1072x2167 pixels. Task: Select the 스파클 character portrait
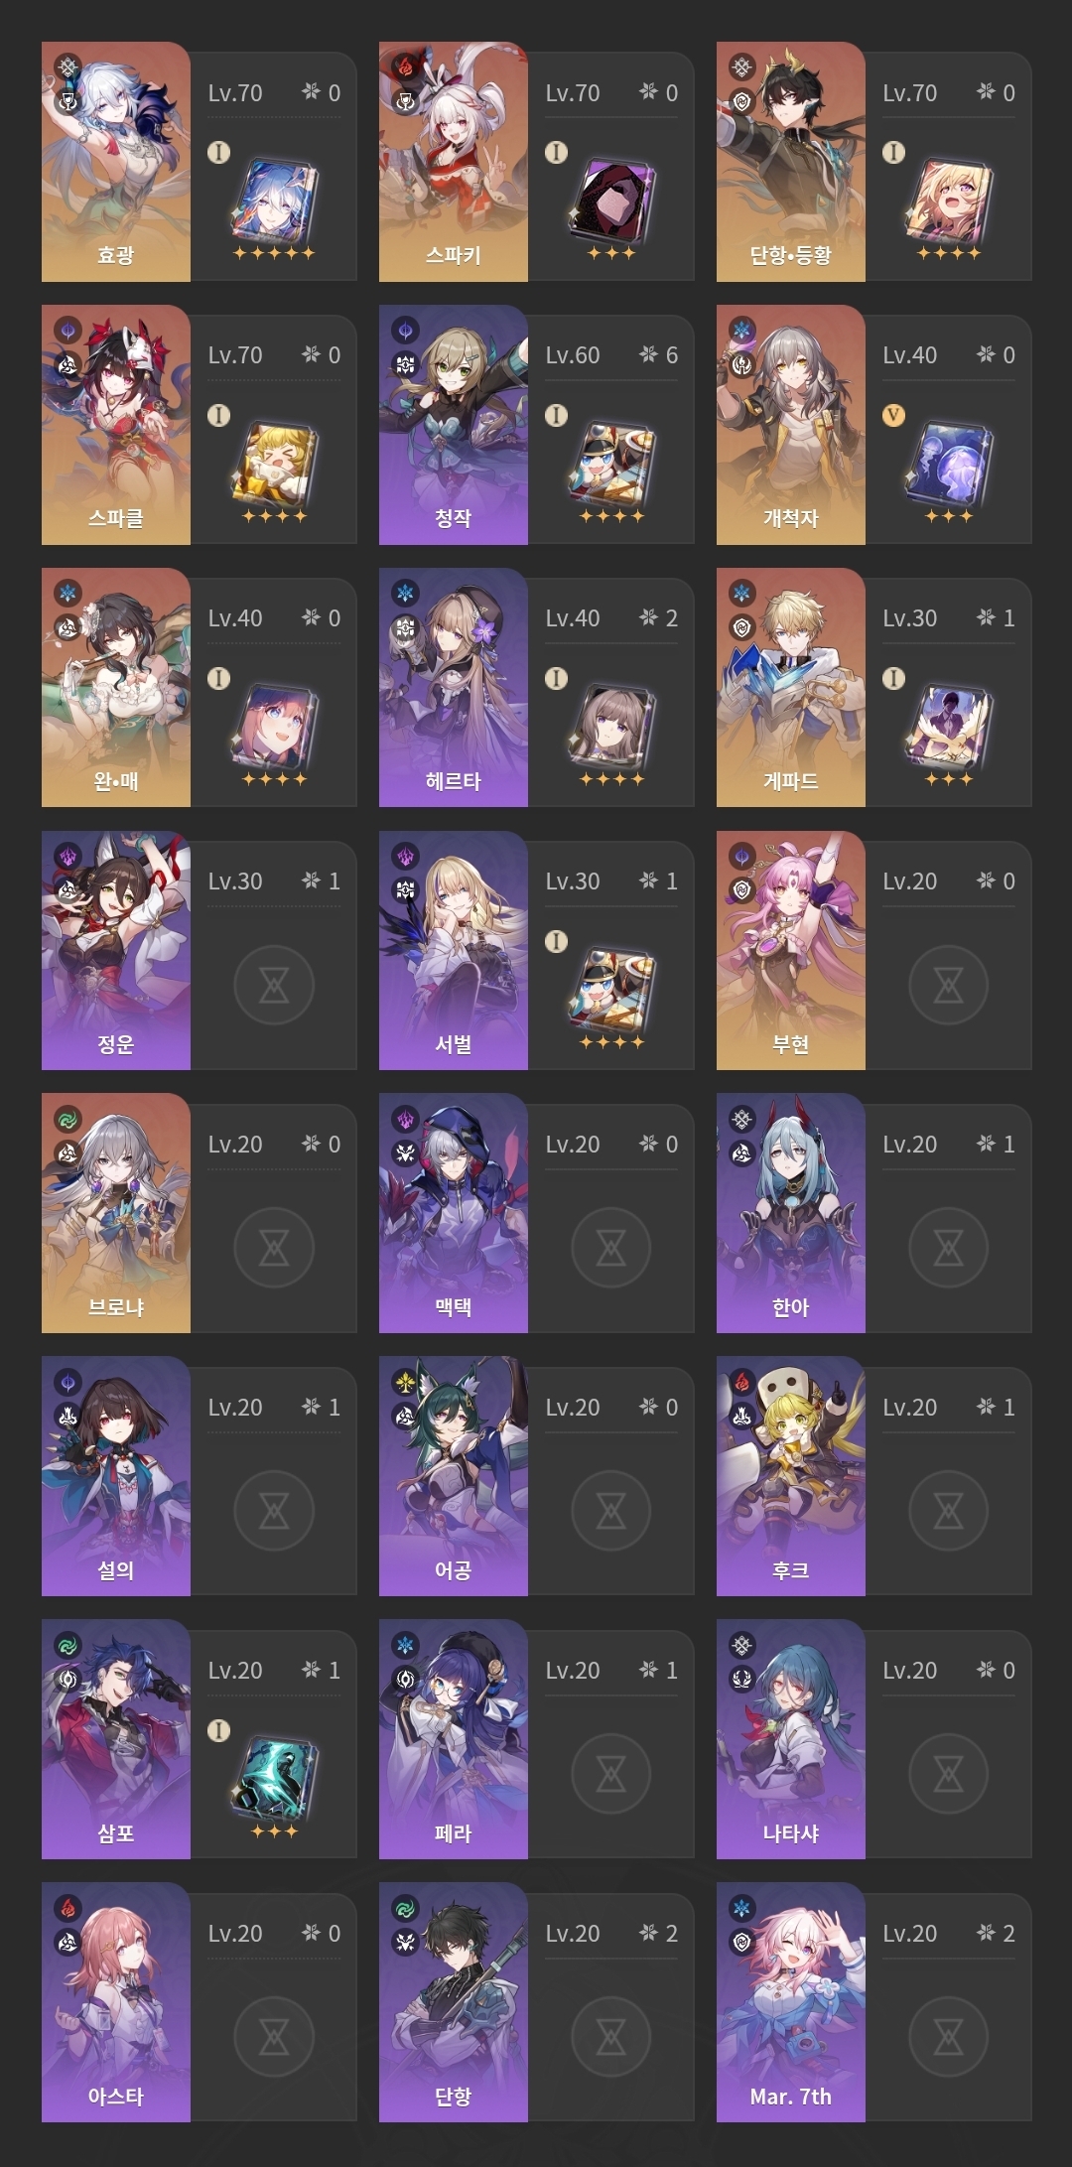(116, 425)
